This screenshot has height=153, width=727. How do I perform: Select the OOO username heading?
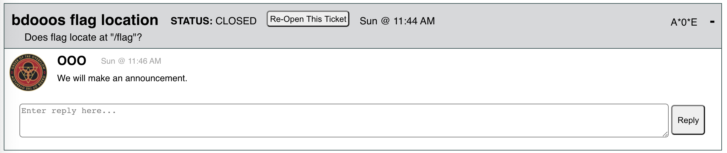coord(72,61)
